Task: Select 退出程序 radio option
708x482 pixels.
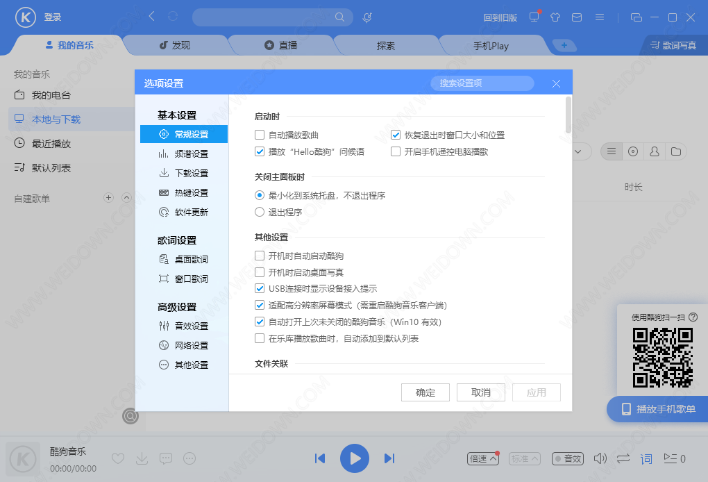Action: click(x=260, y=212)
